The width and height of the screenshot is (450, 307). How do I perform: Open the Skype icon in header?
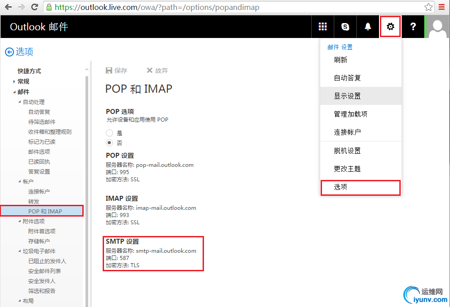click(x=345, y=27)
